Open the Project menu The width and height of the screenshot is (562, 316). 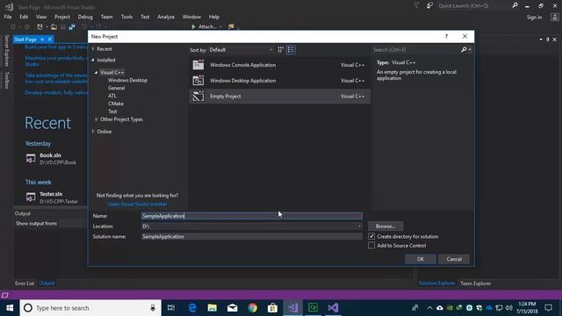pyautogui.click(x=62, y=17)
